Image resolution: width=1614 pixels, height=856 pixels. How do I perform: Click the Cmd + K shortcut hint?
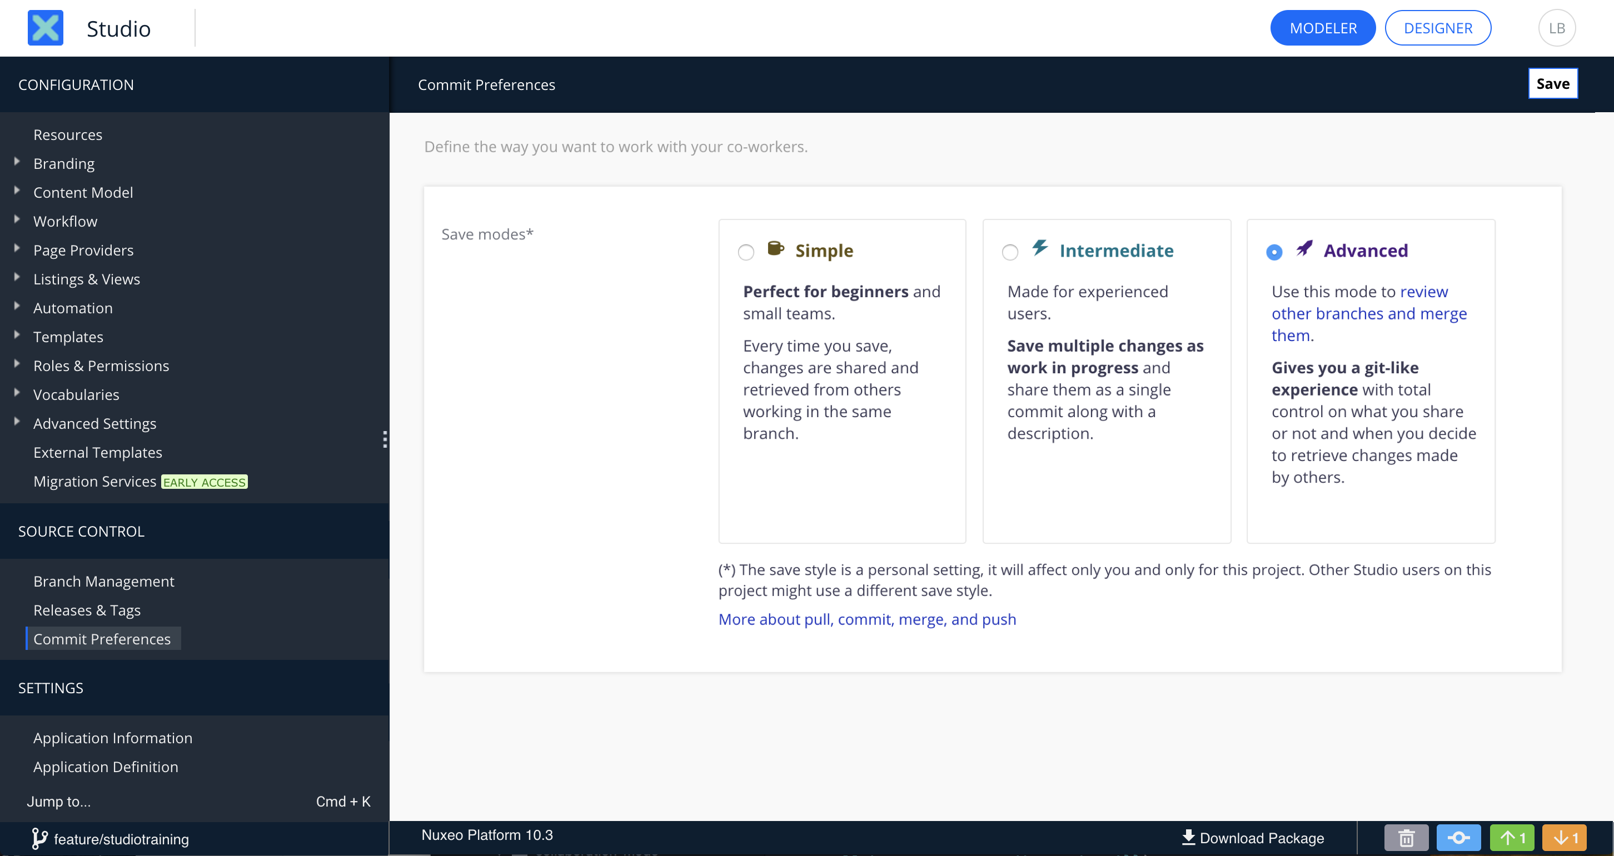[343, 802]
